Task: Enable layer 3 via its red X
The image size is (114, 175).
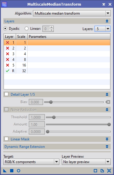Action: pyautogui.click(x=7, y=54)
